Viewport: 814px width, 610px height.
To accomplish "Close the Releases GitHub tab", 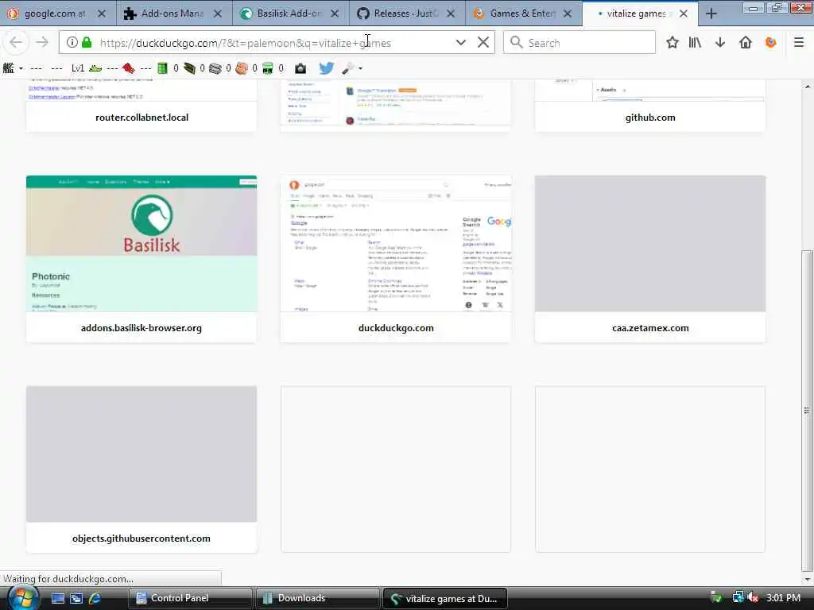I will tap(452, 14).
